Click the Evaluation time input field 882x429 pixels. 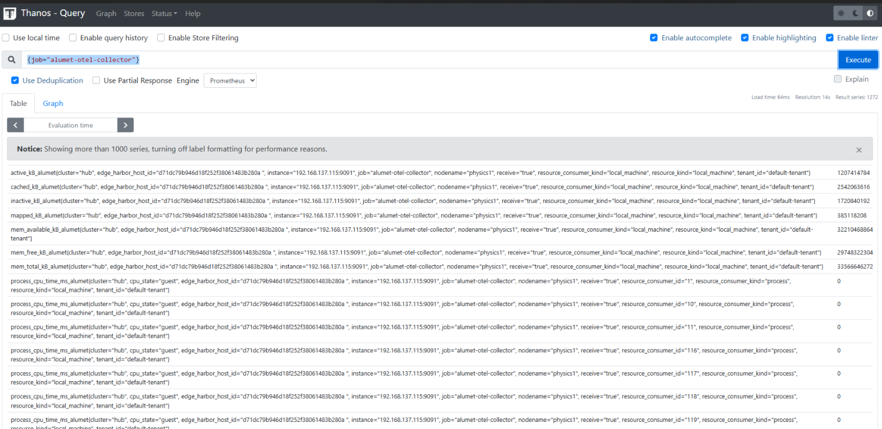pos(71,125)
